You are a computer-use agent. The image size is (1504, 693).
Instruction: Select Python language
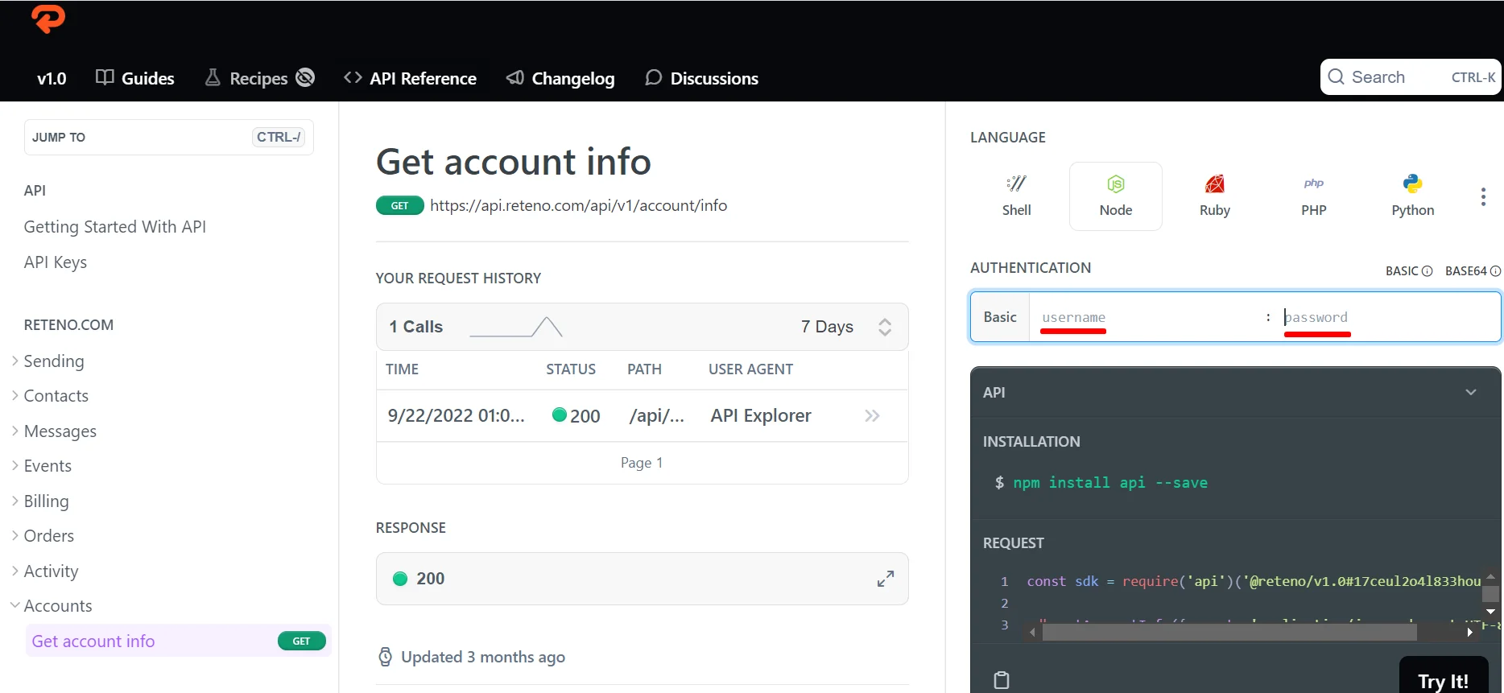point(1413,196)
